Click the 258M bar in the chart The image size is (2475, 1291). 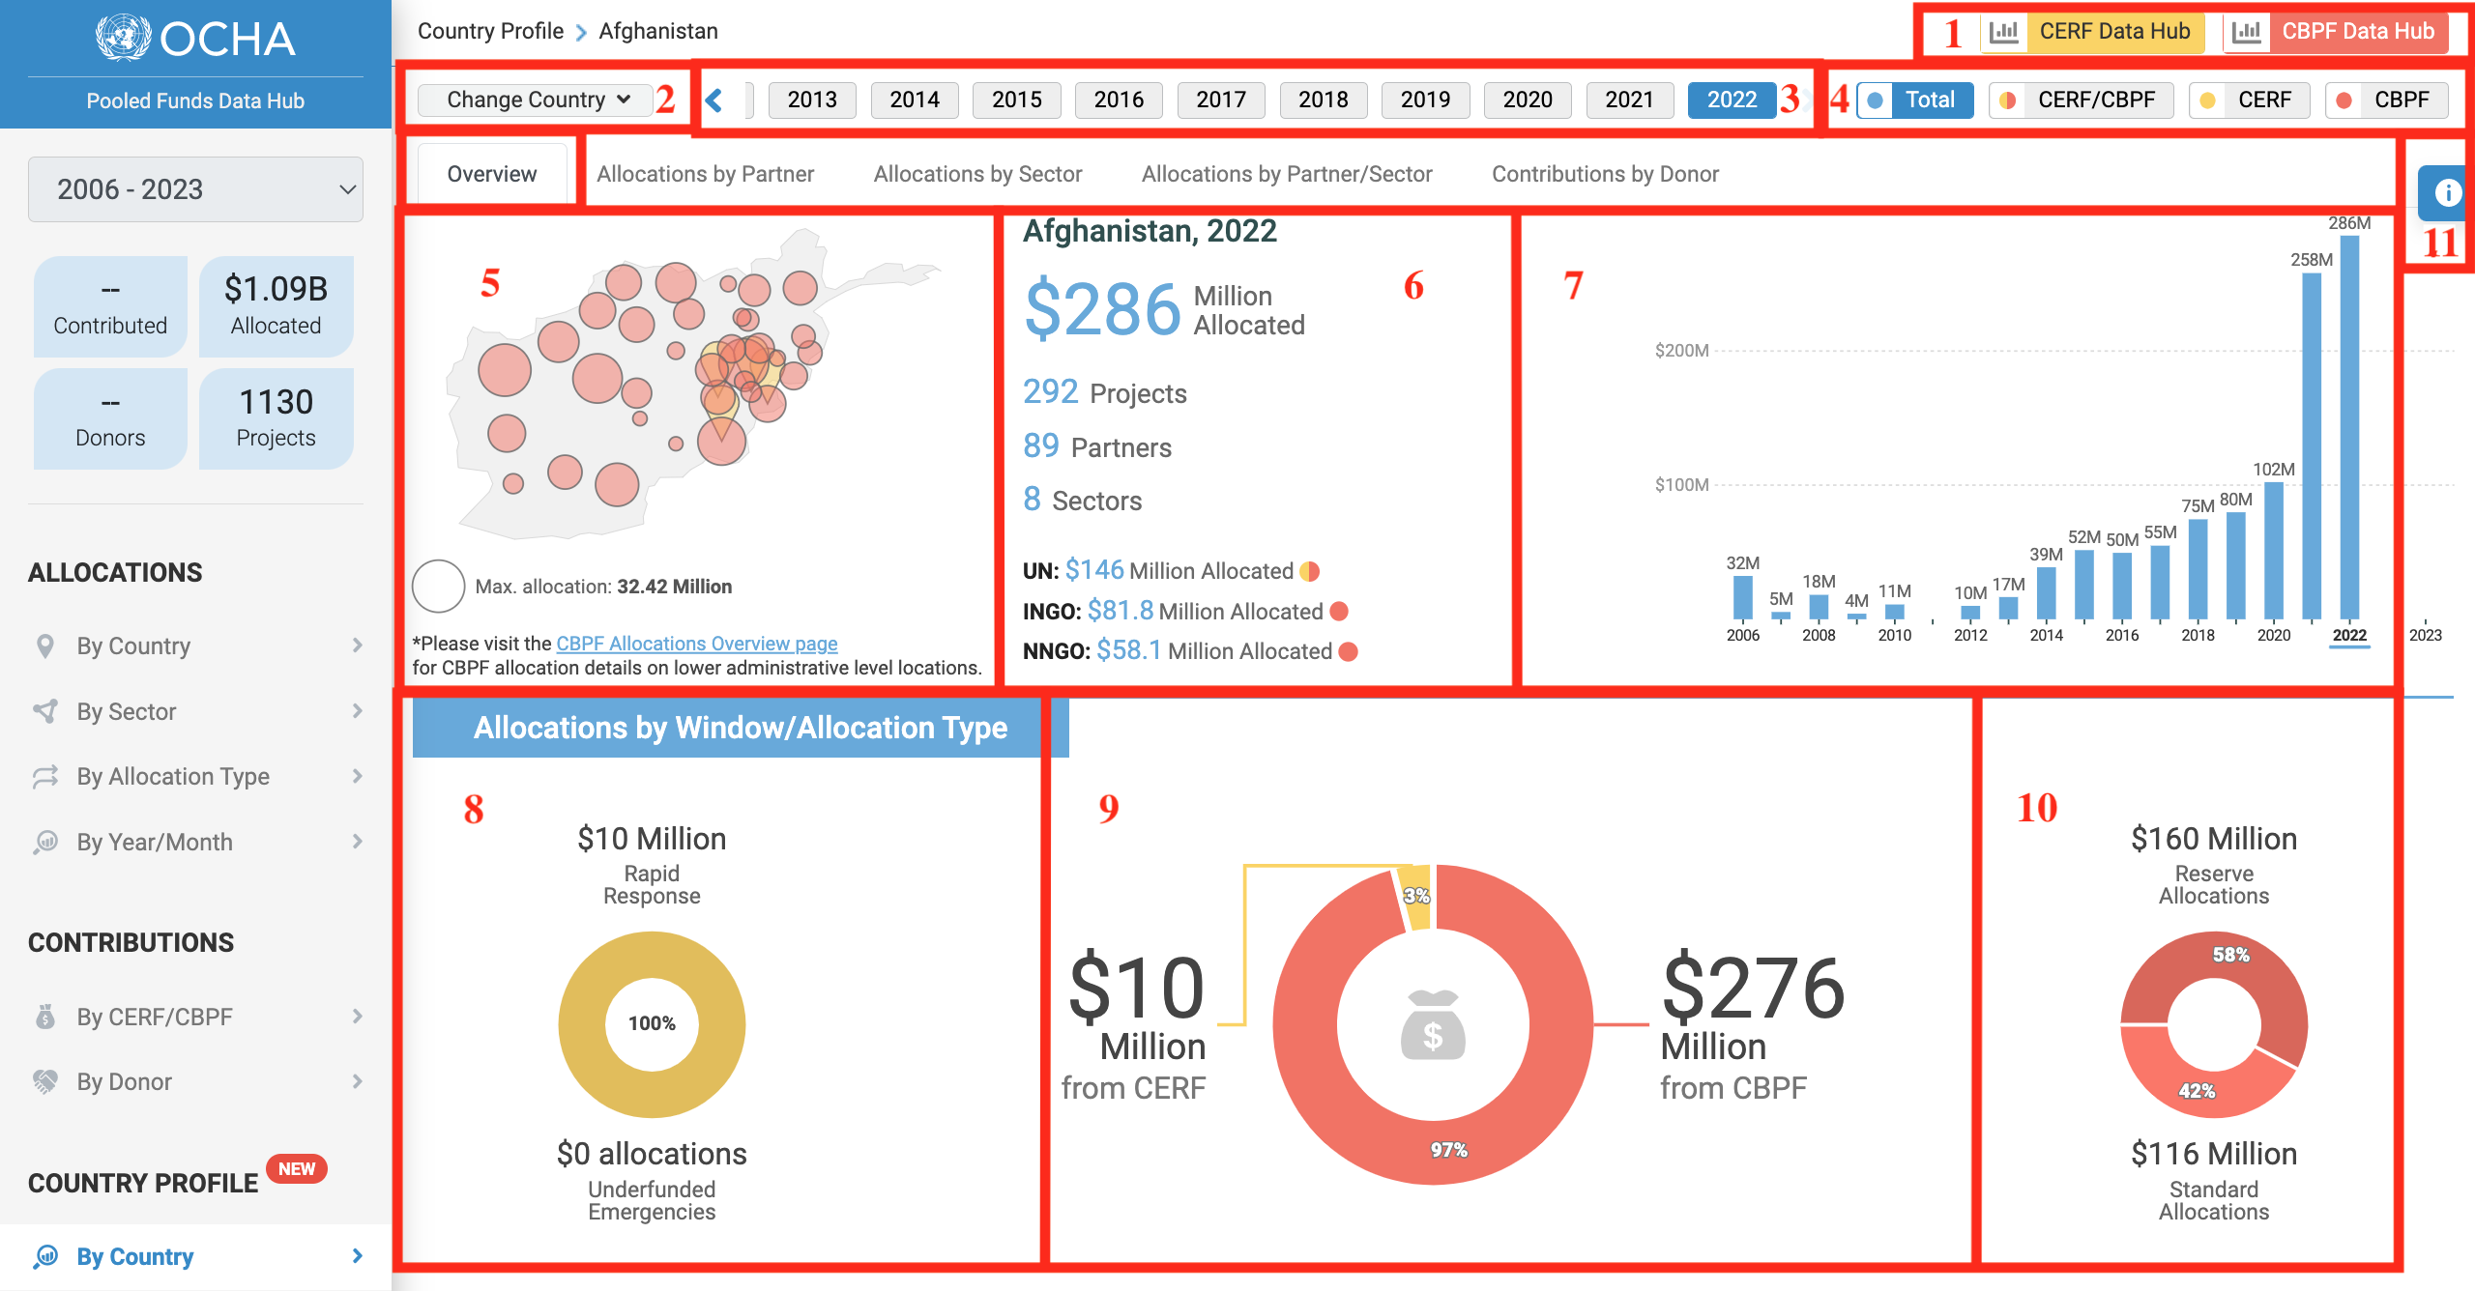[2312, 446]
